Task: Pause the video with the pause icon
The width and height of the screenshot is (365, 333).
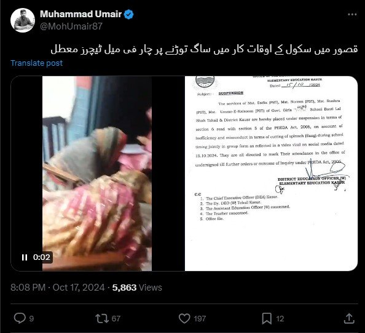Action: [x=25, y=257]
